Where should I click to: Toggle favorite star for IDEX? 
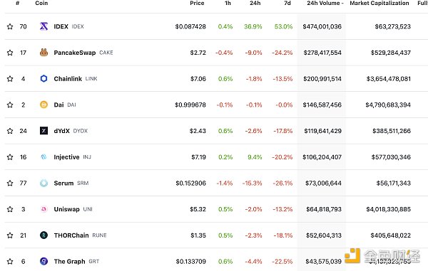[x=10, y=26]
